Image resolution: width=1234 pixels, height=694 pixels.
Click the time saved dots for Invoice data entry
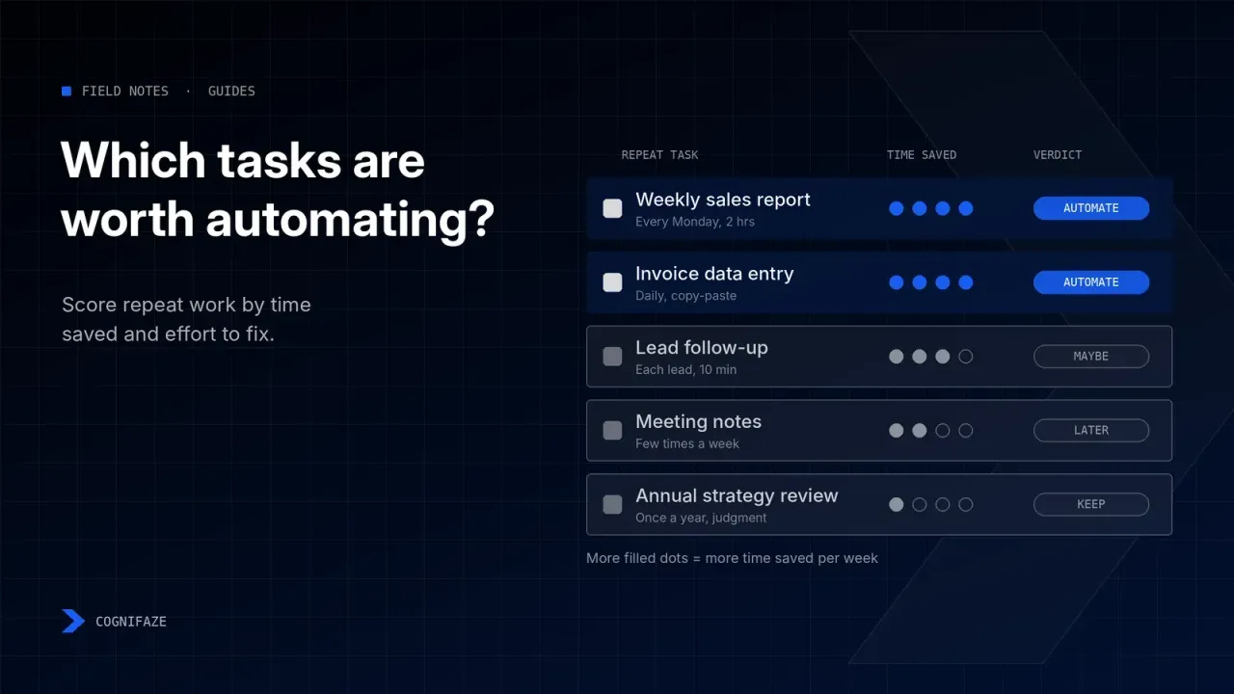(x=931, y=282)
